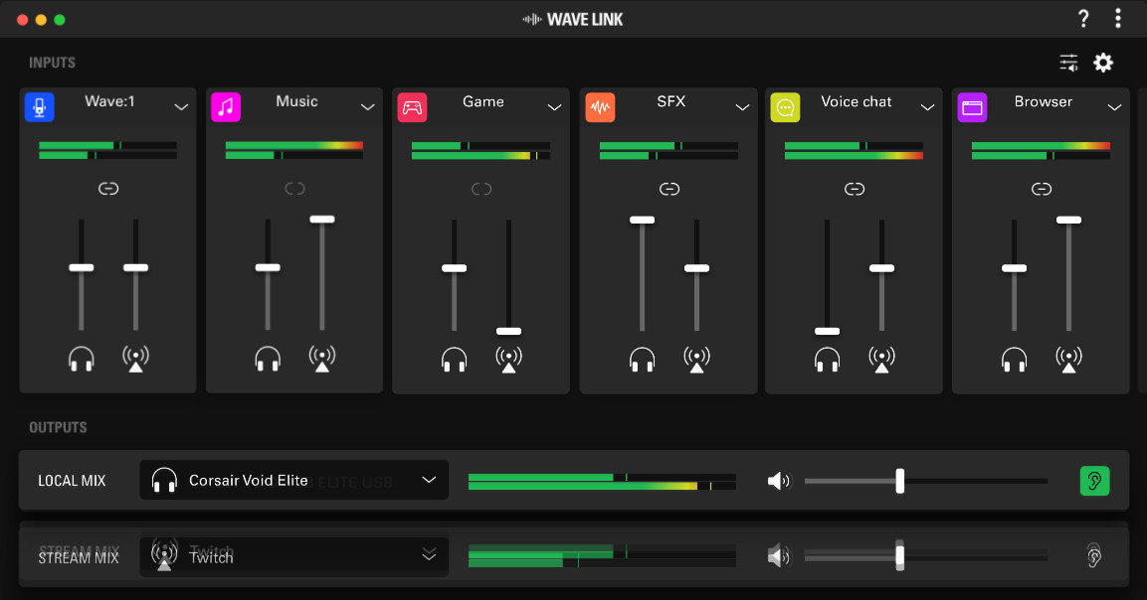Toggle the green Local Mix listen ear
This screenshot has width=1147, height=600.
click(x=1095, y=481)
